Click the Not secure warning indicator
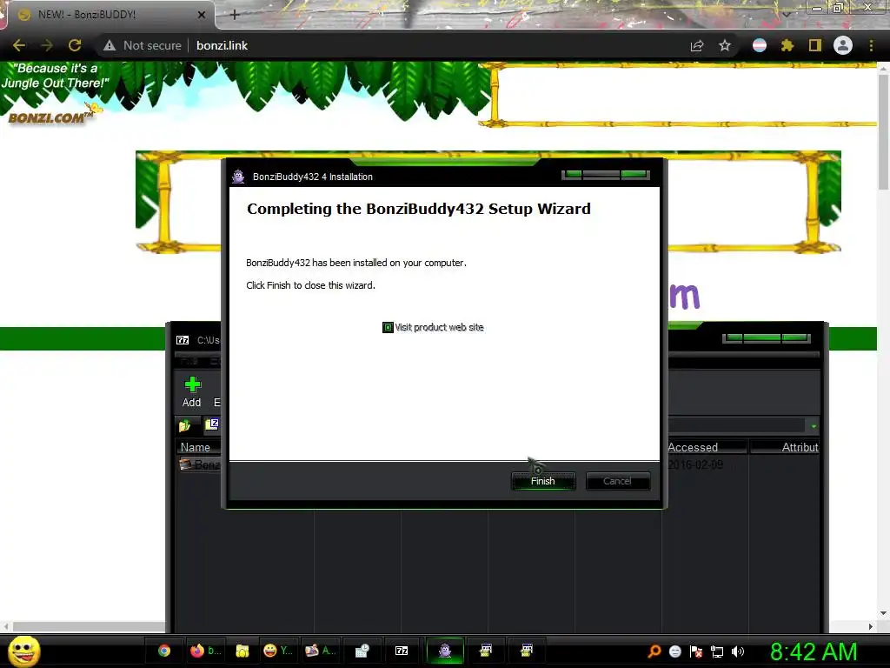 pyautogui.click(x=143, y=45)
